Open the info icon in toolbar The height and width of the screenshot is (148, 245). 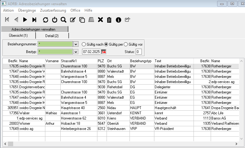118,20
